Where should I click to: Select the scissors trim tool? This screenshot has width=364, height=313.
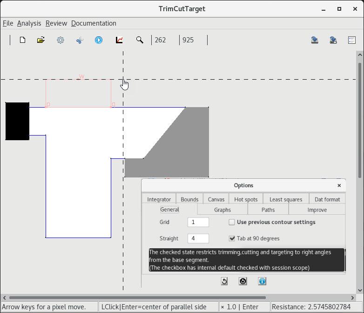click(x=80, y=40)
